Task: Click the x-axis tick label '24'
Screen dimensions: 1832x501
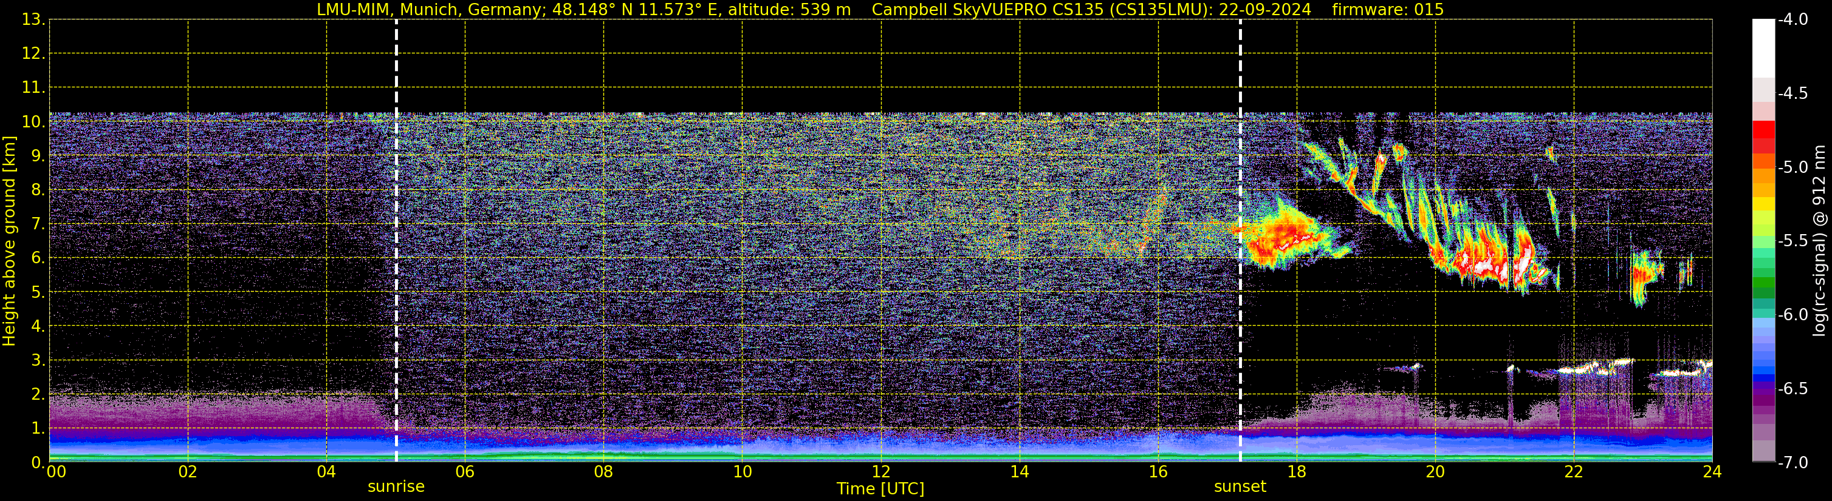Action: click(1712, 472)
